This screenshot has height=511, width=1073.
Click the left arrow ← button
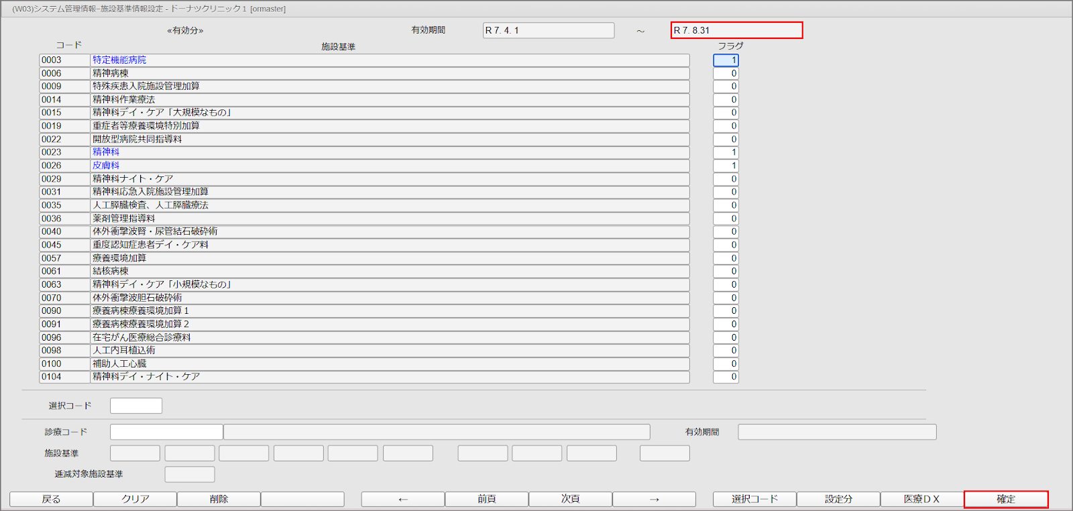coord(402,499)
